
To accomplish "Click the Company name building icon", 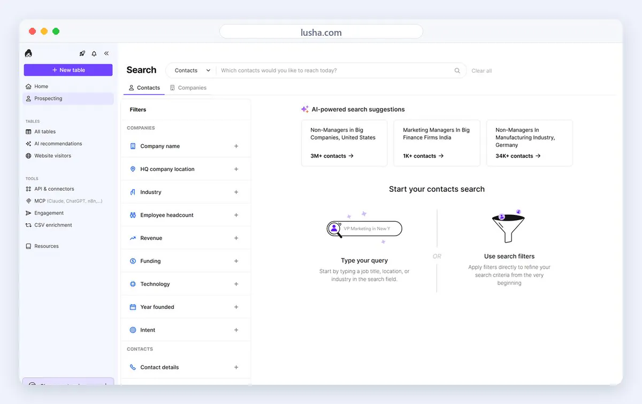I will [x=133, y=146].
